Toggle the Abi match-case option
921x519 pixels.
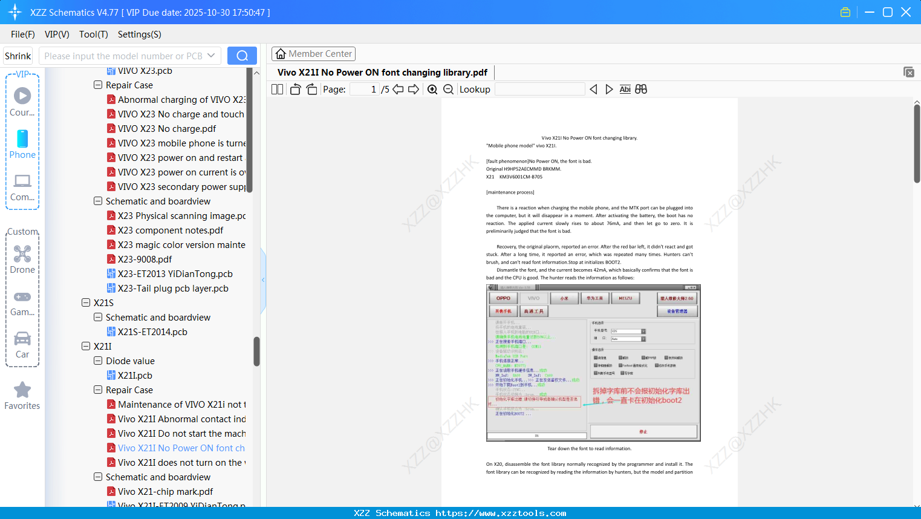(625, 89)
